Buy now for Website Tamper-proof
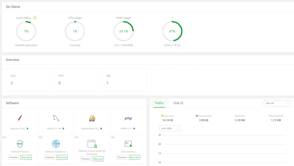Screen dimensions: 294x166 (x=98, y=159)
